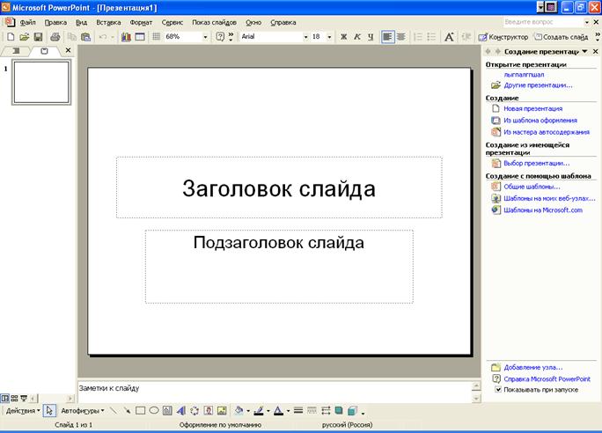The height and width of the screenshot is (433, 602).
Task: Open the Показ слайдов menu
Action: tap(216, 21)
